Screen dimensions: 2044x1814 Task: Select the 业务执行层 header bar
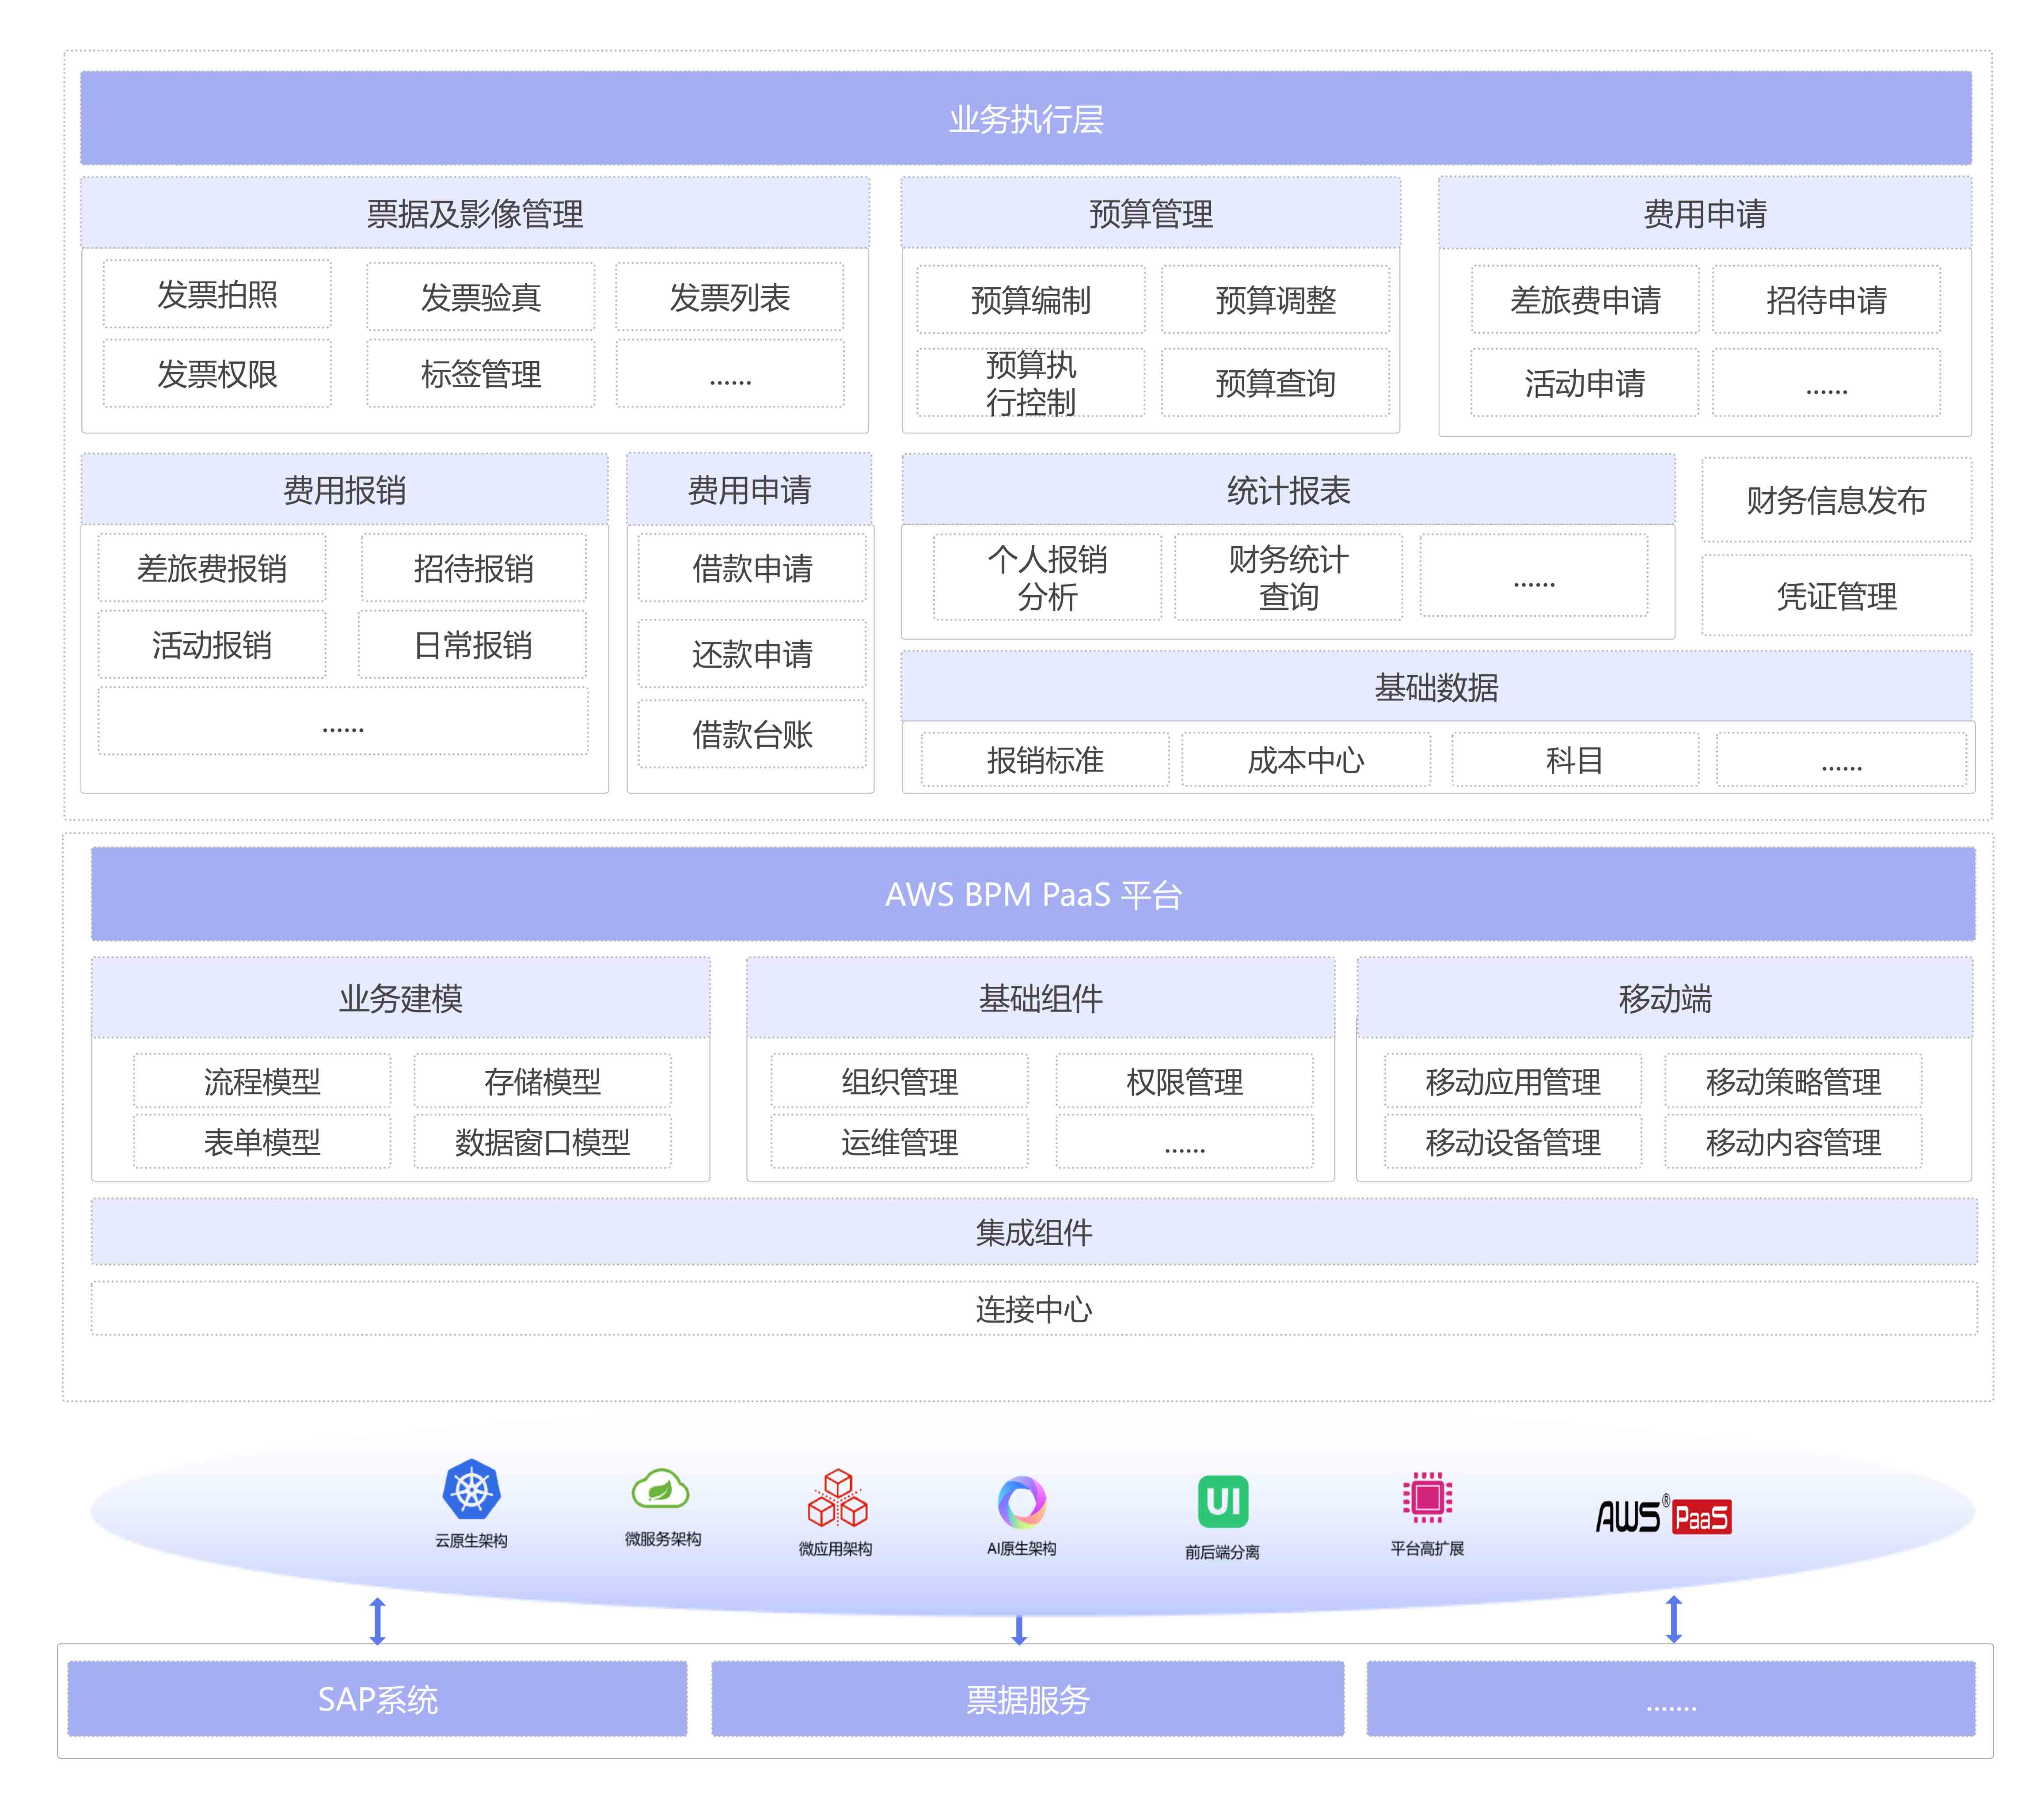[1025, 119]
